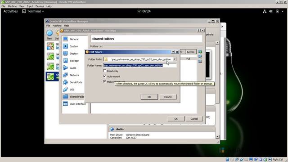Click OK in Edit Share dialog

149,97
